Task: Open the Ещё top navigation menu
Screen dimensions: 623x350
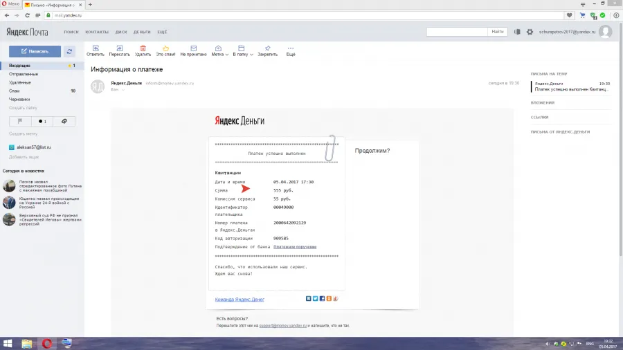Action: tap(162, 32)
